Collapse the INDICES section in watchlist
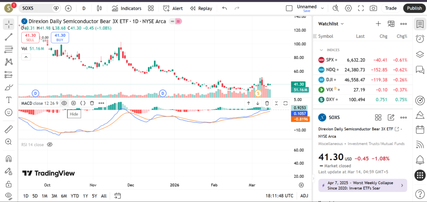 [321, 50]
